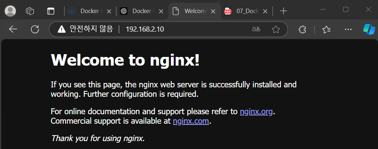The width and height of the screenshot is (378, 149).
Task: Open the Workspaces icon
Action: pos(30,11)
